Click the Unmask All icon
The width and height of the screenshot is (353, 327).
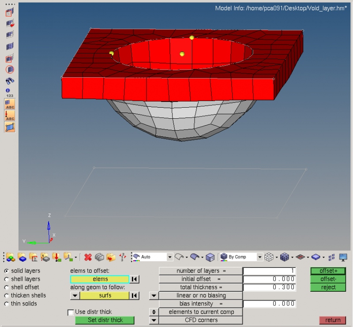[x=10, y=46]
